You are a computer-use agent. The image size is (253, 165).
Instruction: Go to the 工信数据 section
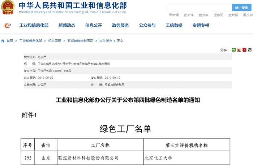[174, 25]
